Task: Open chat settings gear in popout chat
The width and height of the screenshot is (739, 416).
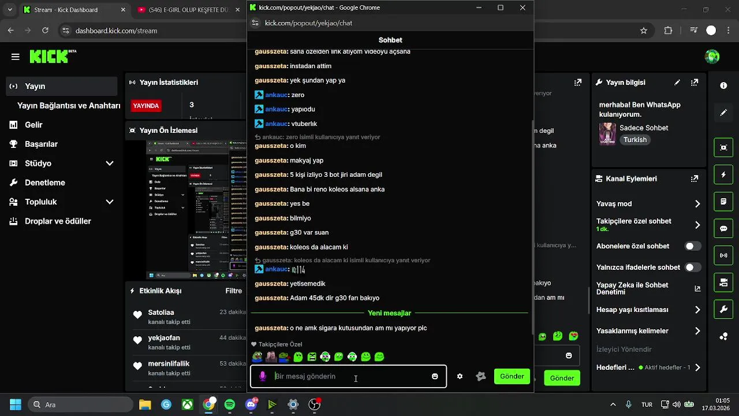Action: [x=460, y=376]
